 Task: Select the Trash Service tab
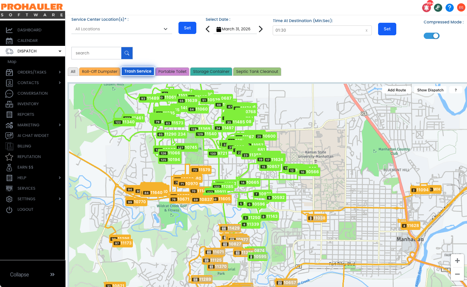[138, 71]
